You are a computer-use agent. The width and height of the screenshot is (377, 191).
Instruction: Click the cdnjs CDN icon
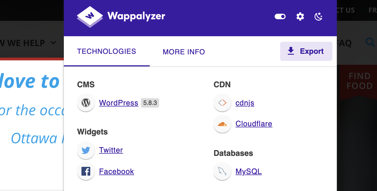[222, 103]
